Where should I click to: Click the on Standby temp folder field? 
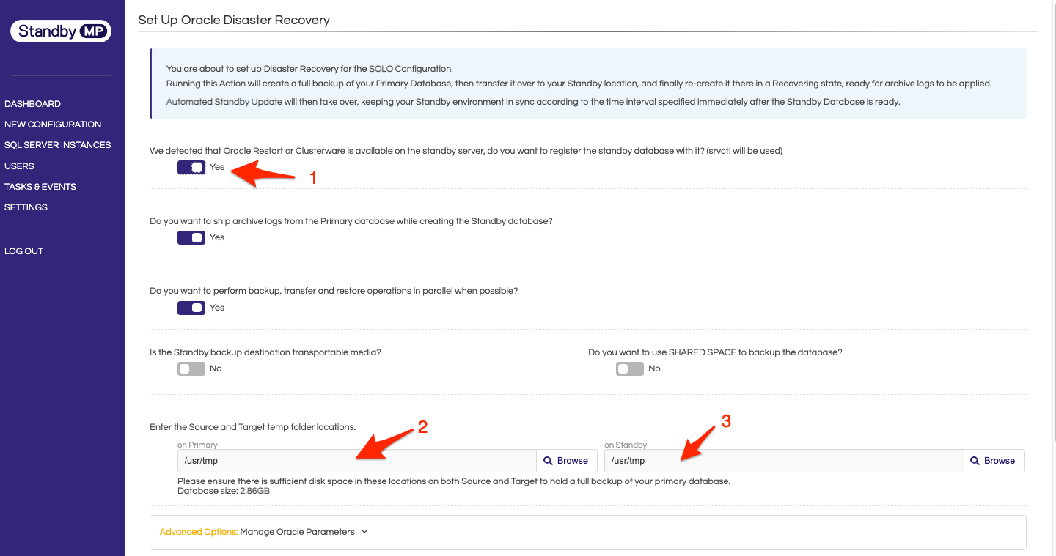(784, 461)
